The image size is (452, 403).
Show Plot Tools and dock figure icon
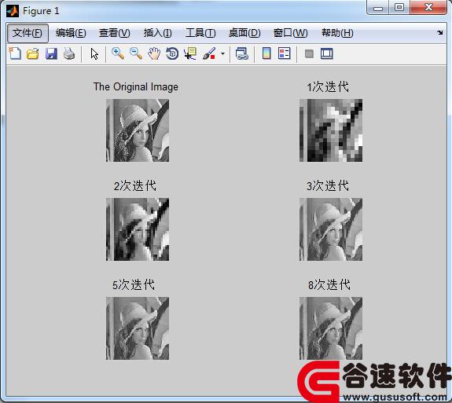pos(326,53)
